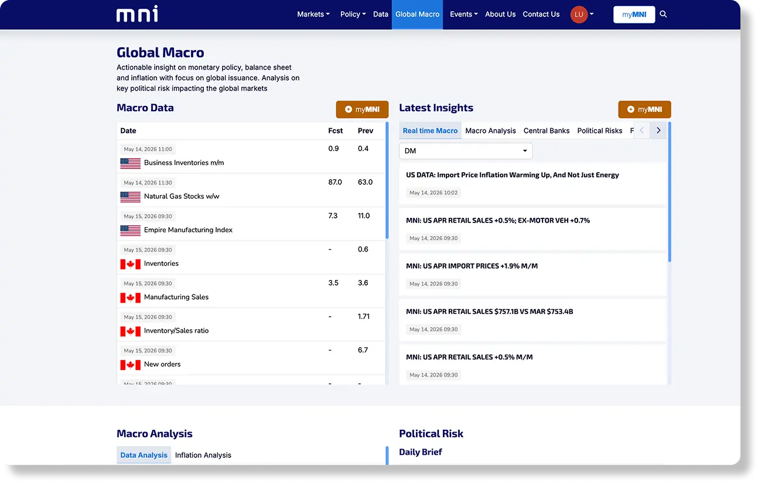The height and width of the screenshot is (483, 758).
Task: Open US APR IMPORT PRICES +1.9% article
Action: (x=472, y=266)
